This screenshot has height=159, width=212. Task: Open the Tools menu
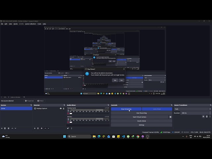pyautogui.click(x=39, y=24)
